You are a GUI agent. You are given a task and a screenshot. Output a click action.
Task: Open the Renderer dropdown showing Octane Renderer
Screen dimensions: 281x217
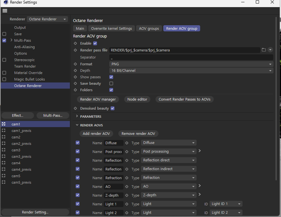tap(47, 19)
